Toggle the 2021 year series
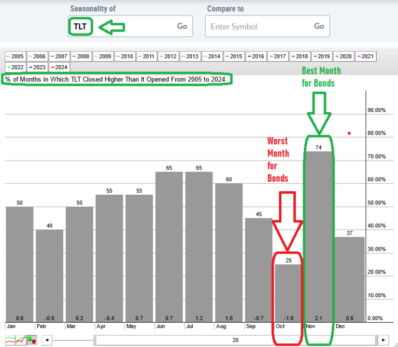The image size is (398, 347). [365, 56]
